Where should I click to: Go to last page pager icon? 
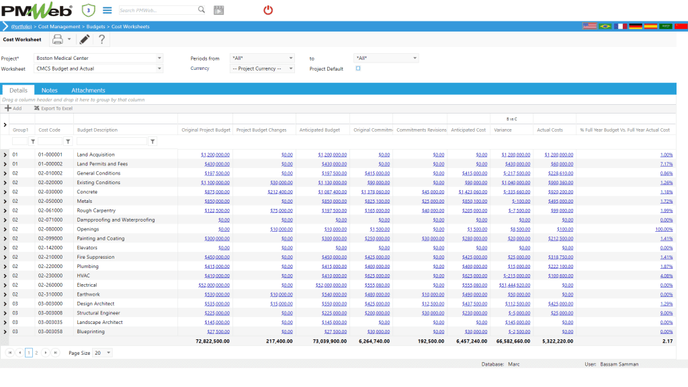[x=55, y=353]
